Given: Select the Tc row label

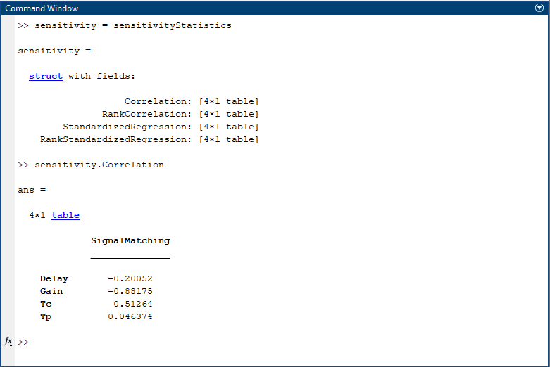Looking at the screenshot, I should (46, 304).
